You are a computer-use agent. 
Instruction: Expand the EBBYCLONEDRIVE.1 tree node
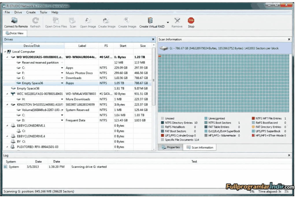coord(8,126)
